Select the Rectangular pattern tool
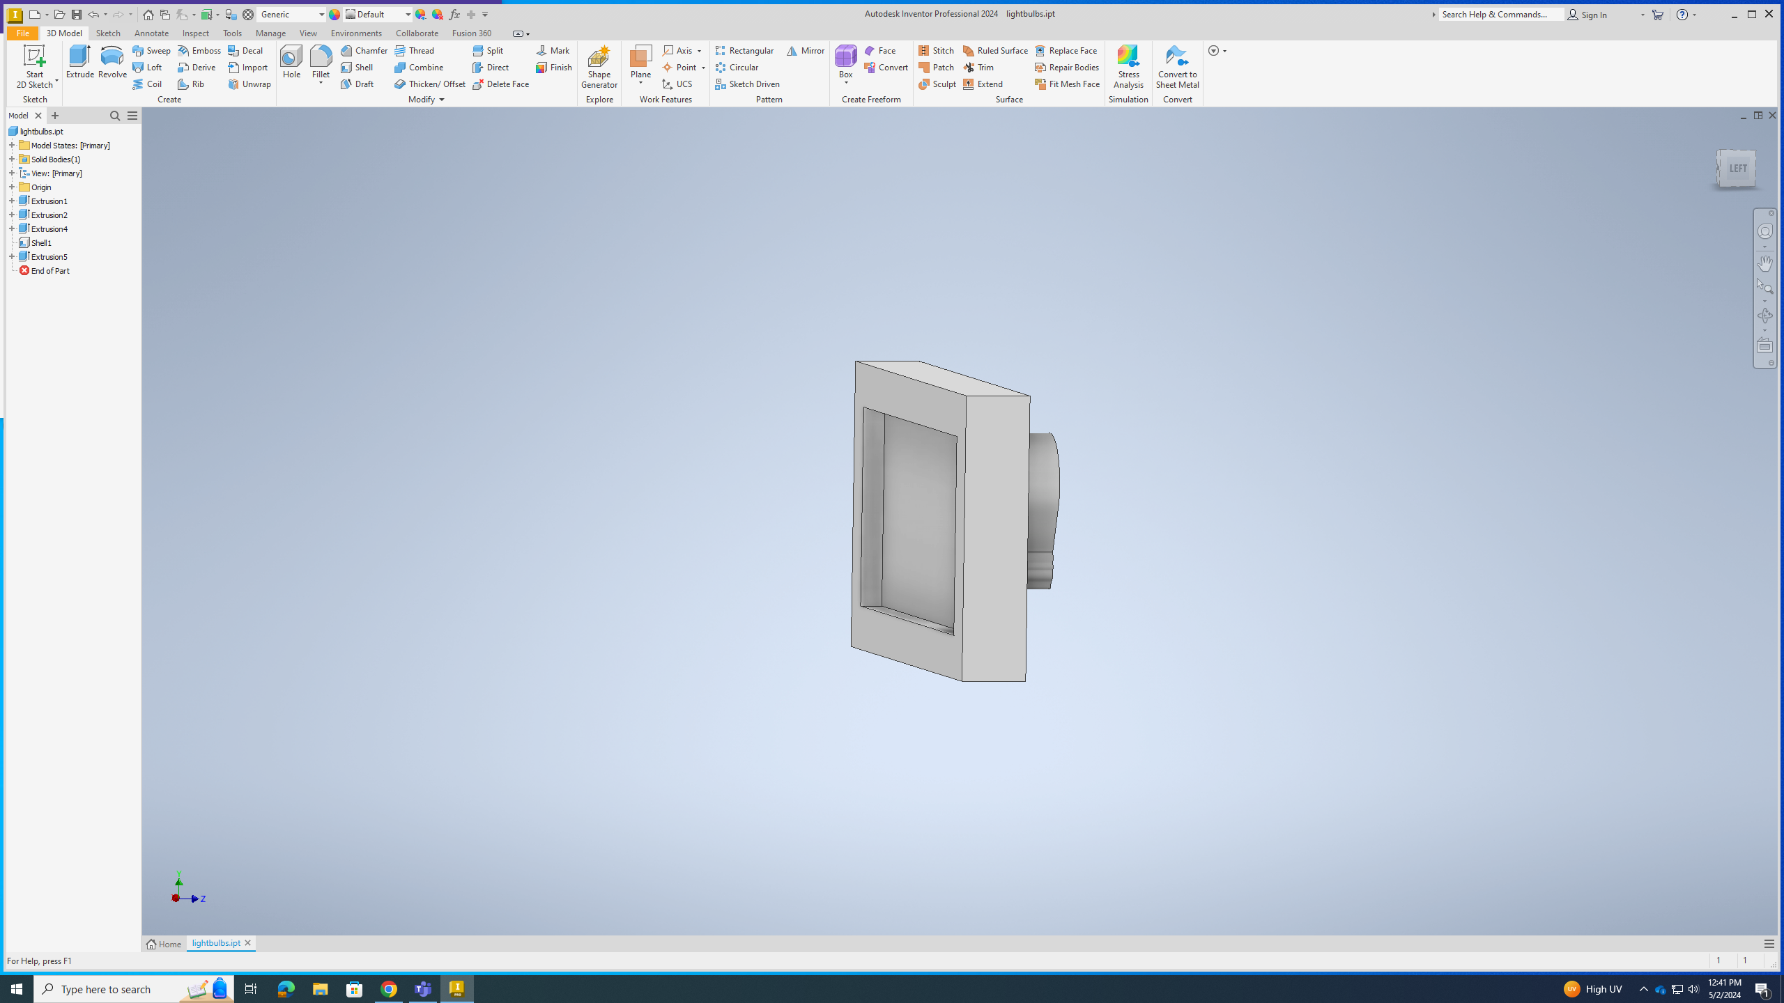The width and height of the screenshot is (1784, 1003). click(x=745, y=51)
